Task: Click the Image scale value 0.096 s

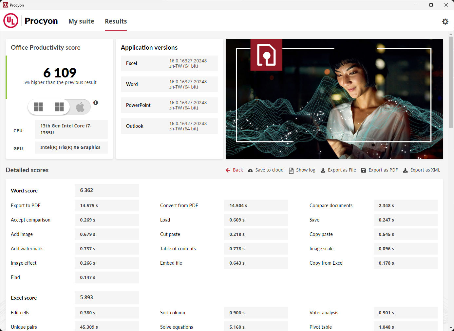Action: pyautogui.click(x=406, y=249)
